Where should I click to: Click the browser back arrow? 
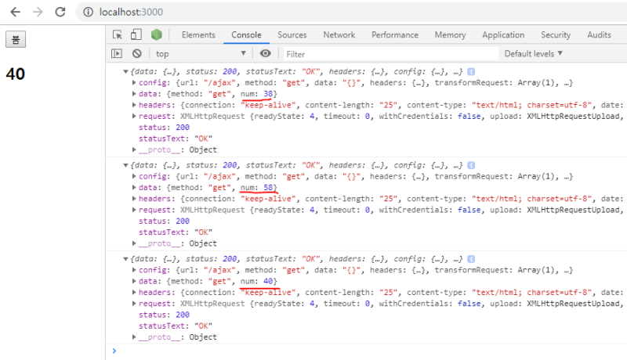coord(15,13)
